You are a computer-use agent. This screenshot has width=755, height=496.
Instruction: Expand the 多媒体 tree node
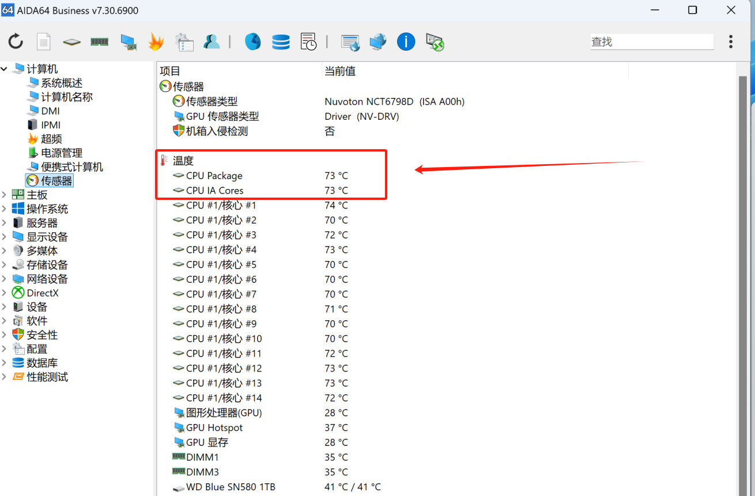point(5,251)
